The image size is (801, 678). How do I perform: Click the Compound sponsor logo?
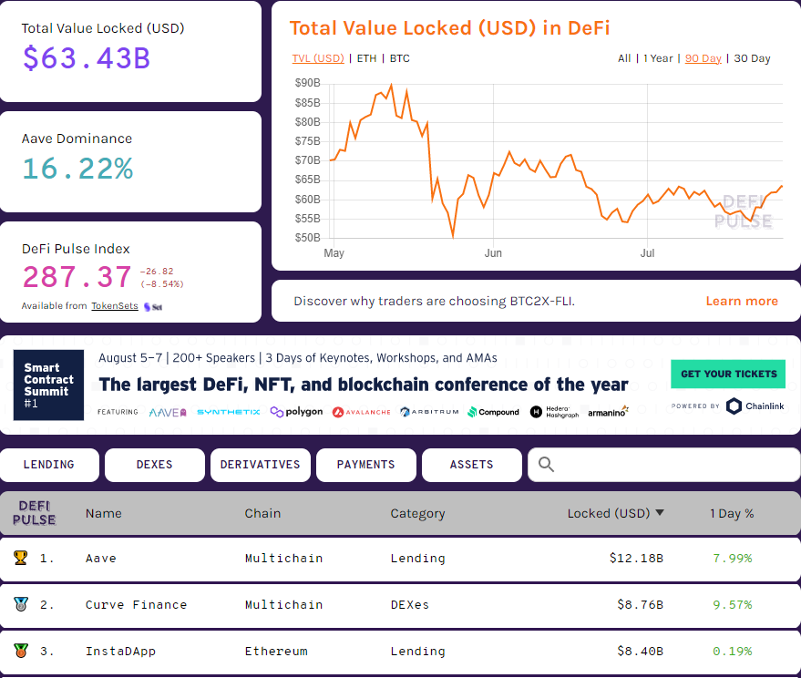[x=493, y=412]
